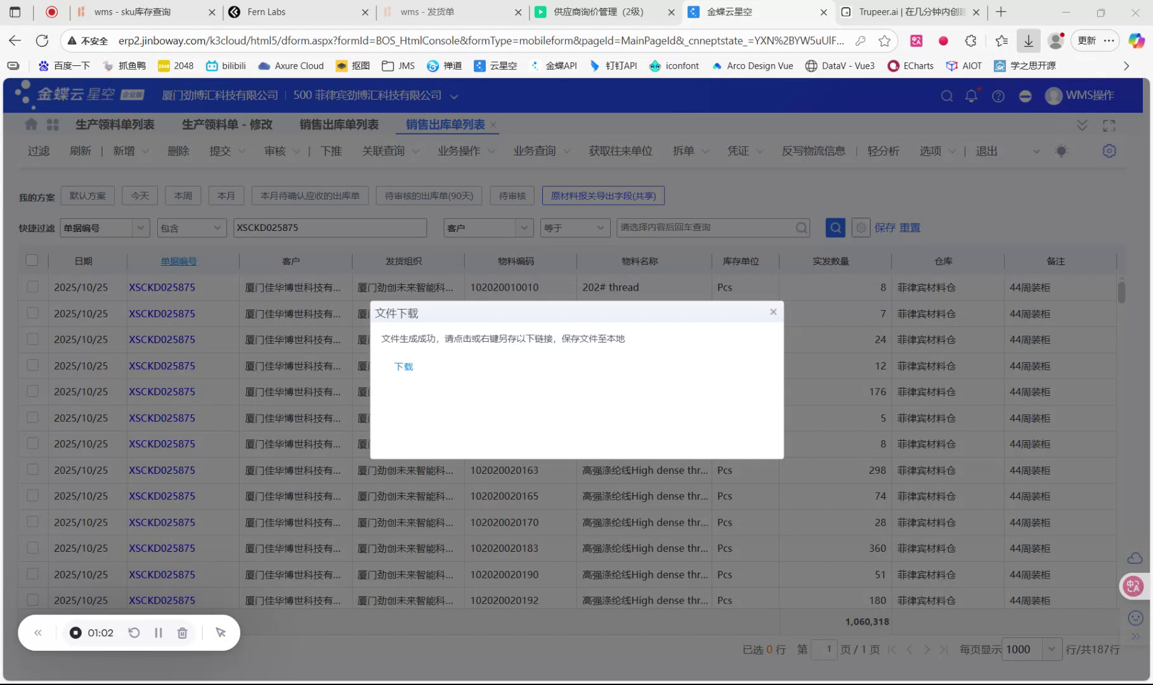Click the 下载 download link in the dialog
This screenshot has width=1153, height=685.
[x=403, y=367]
